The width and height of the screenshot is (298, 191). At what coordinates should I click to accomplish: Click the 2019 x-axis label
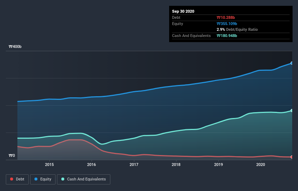[219, 164]
